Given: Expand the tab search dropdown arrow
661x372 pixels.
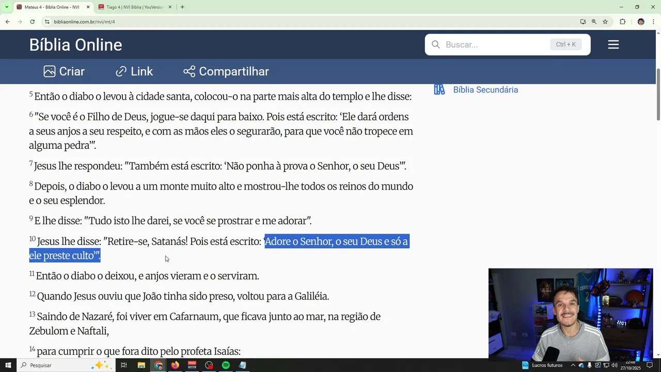Looking at the screenshot, I should (x=7, y=7).
